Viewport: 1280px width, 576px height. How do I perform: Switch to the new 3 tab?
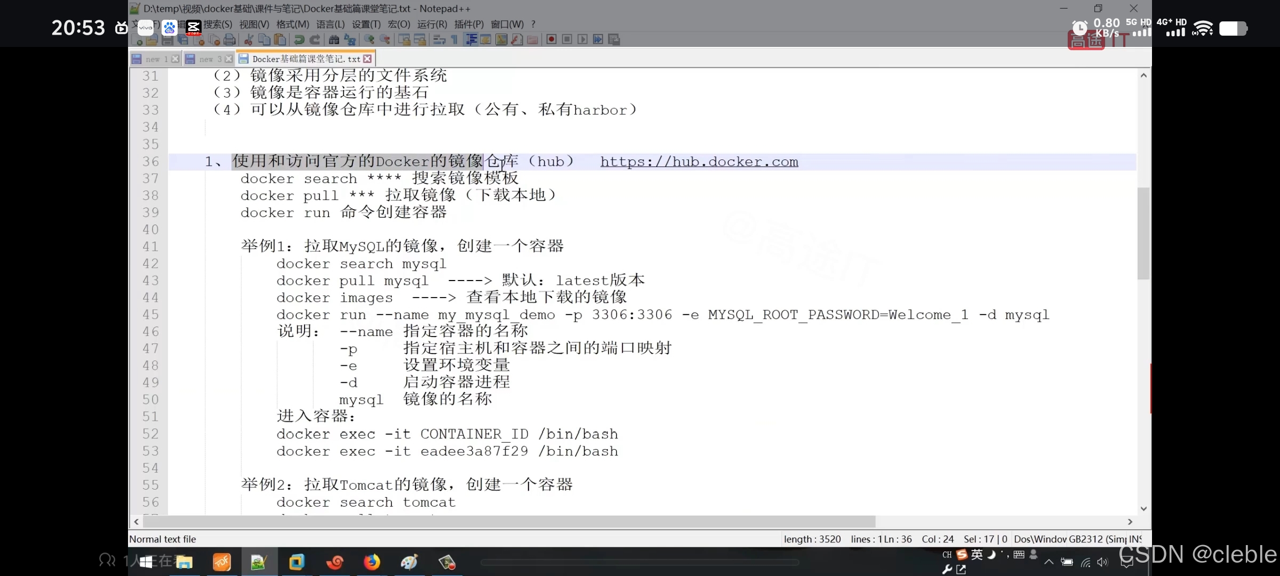coord(210,59)
